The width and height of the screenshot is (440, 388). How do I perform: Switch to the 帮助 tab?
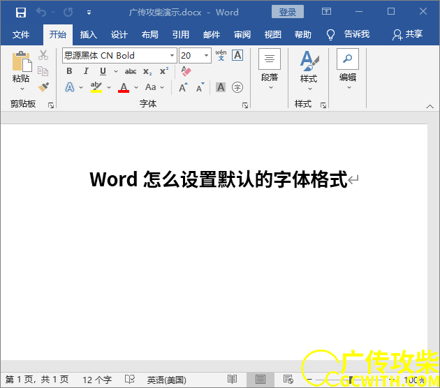tap(303, 34)
